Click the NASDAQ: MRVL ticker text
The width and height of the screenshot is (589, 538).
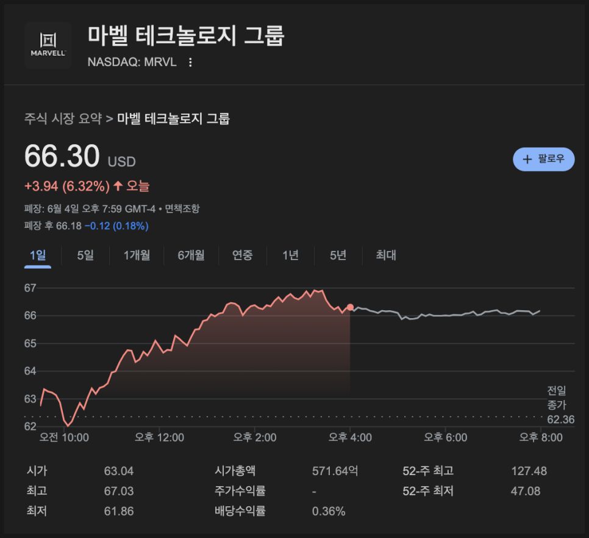[x=132, y=62]
